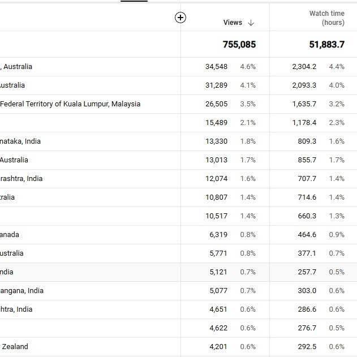Click the Australia row with 13,013 views
Image resolution: width=357 pixels, height=357 pixels.
tap(179, 160)
